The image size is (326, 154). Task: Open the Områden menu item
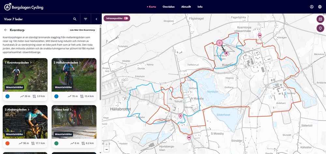point(169,7)
